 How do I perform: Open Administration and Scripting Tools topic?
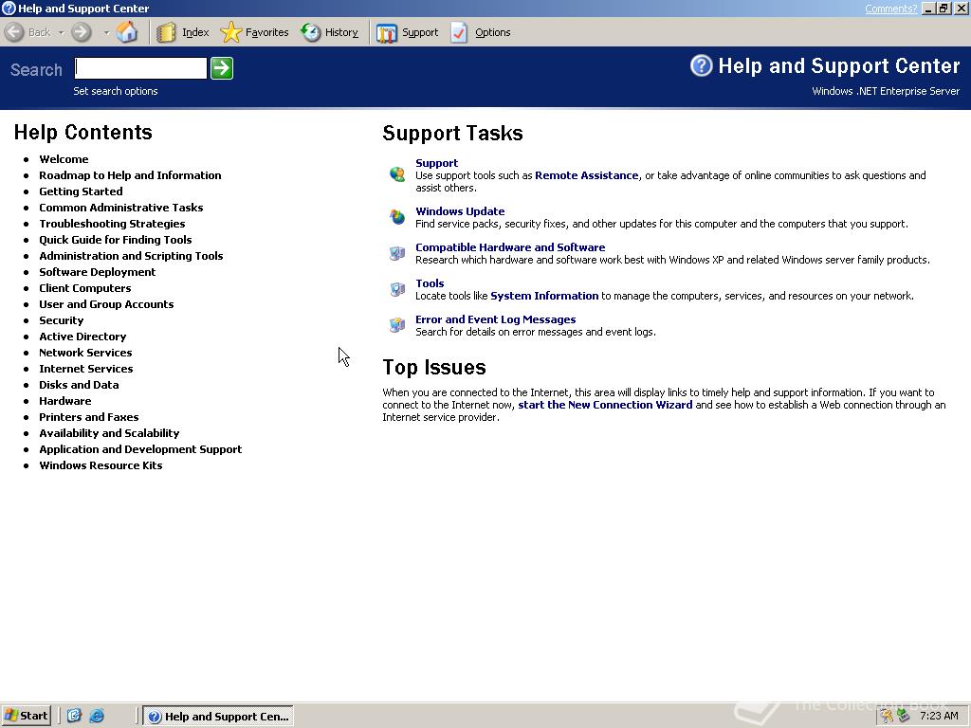131,256
